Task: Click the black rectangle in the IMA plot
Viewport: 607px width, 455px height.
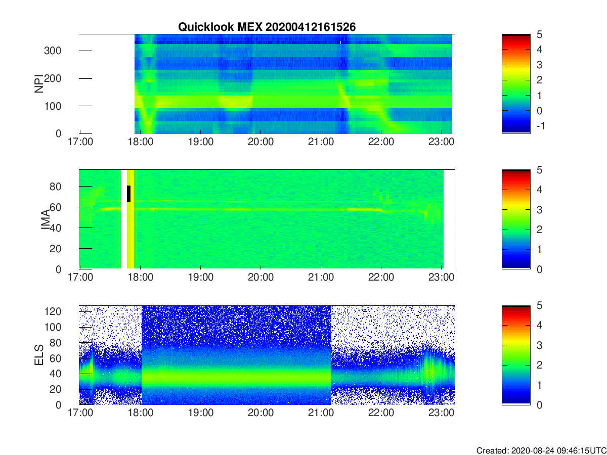Action: (129, 194)
